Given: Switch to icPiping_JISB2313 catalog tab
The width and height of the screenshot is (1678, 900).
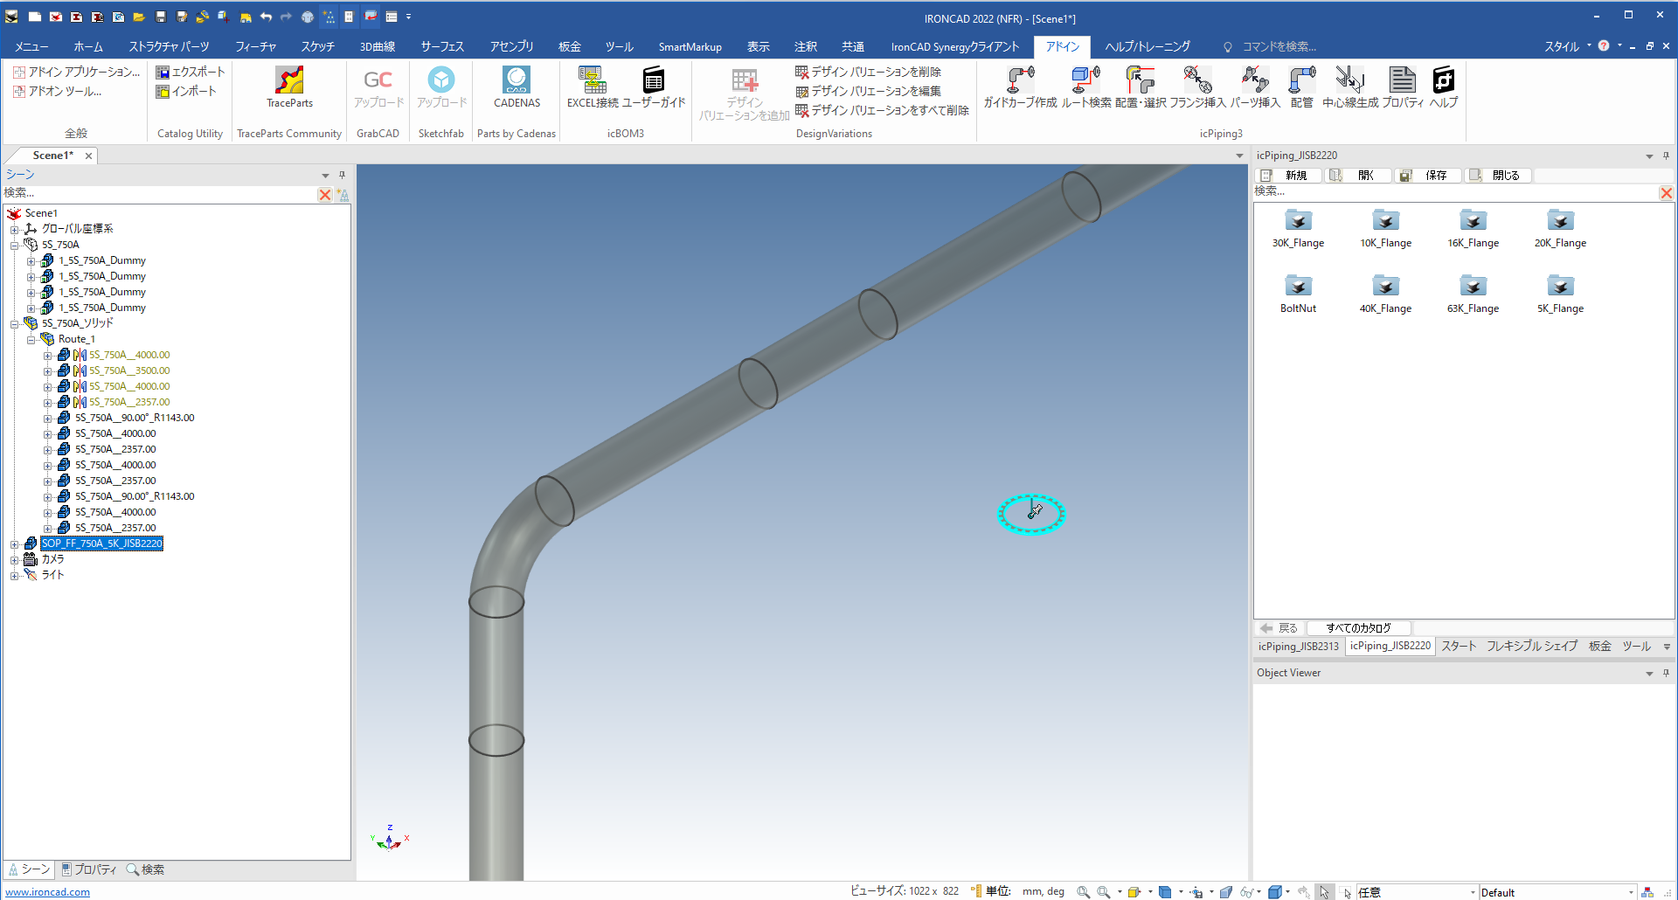Looking at the screenshot, I should click(x=1298, y=647).
